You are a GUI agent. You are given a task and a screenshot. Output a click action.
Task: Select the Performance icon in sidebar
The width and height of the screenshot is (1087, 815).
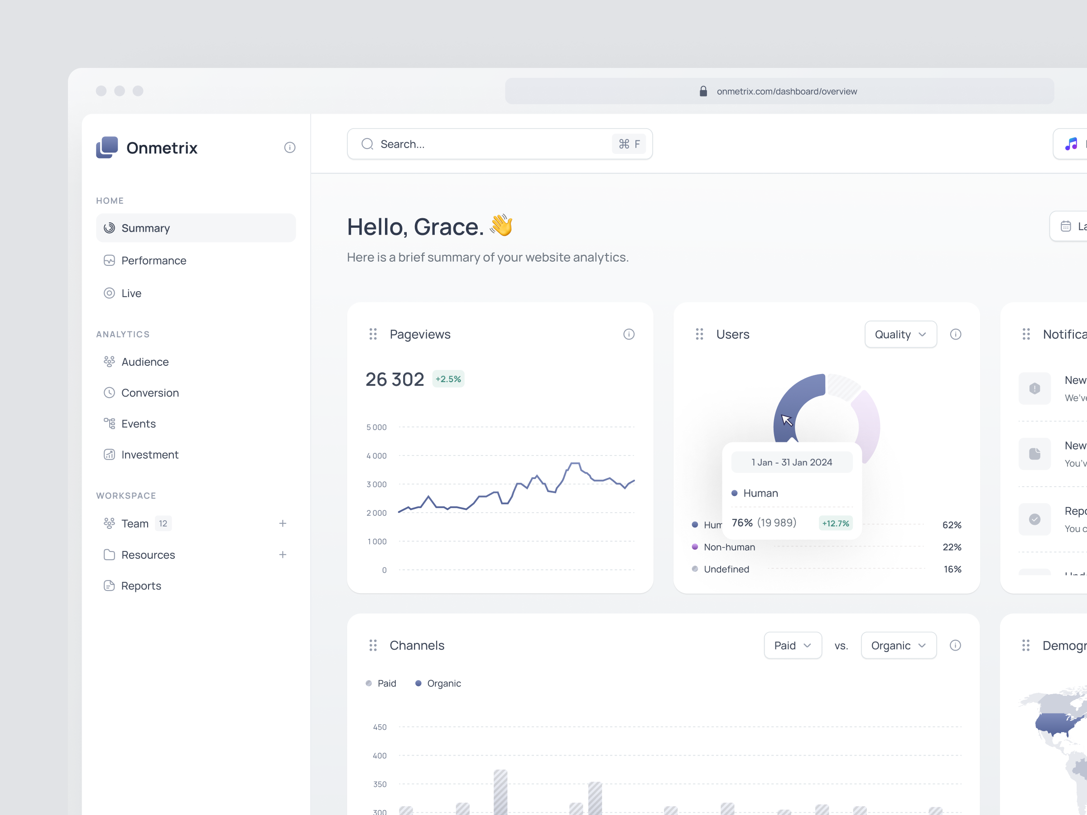[x=110, y=260]
